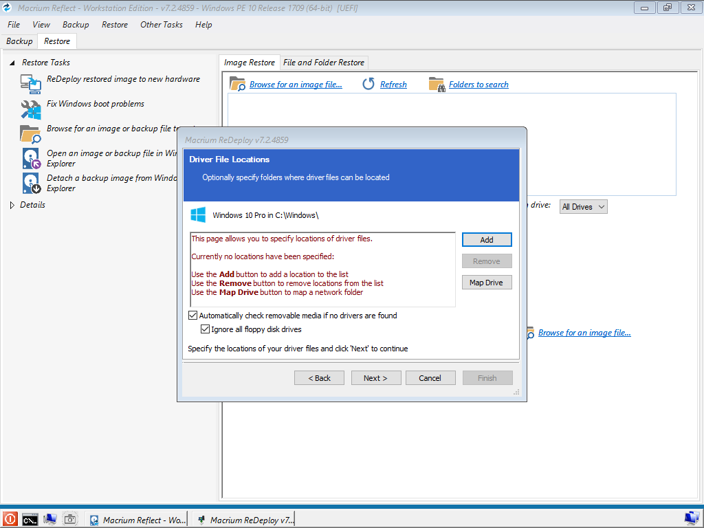
Task: Click the Fix Windows boot problems wrench icon
Action: point(30,109)
